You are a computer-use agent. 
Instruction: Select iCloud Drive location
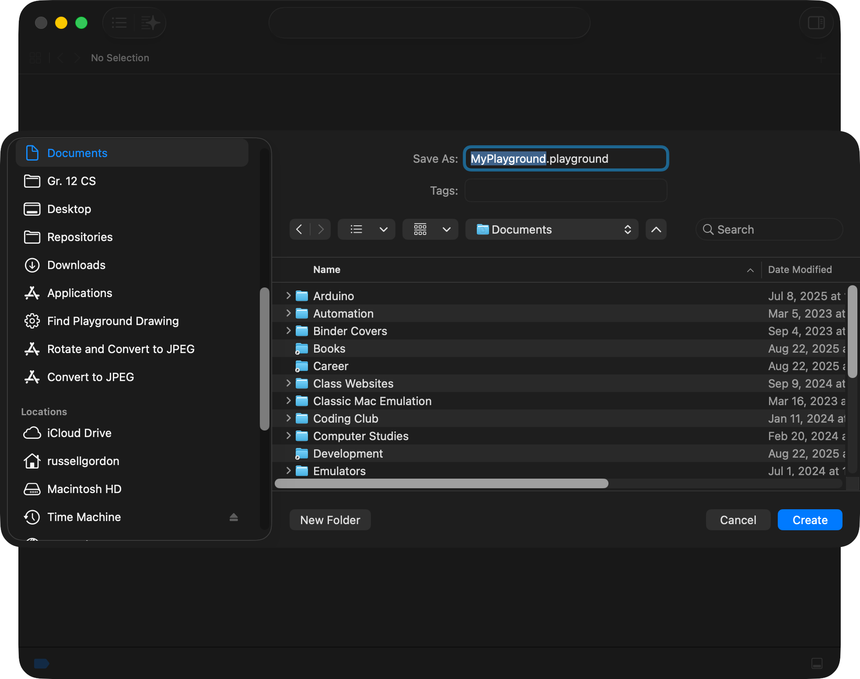[x=79, y=433]
